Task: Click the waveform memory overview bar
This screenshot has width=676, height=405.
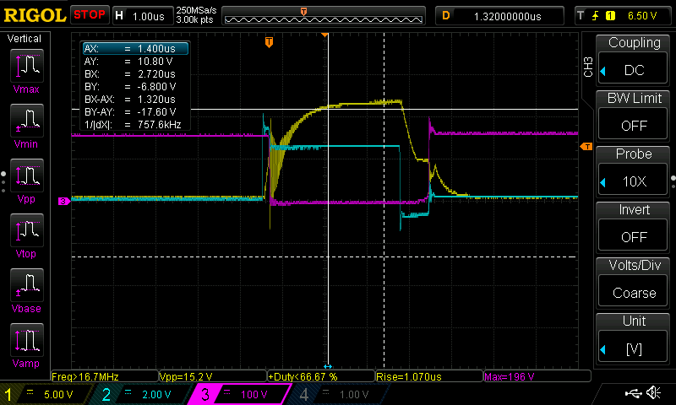Action: tap(324, 16)
